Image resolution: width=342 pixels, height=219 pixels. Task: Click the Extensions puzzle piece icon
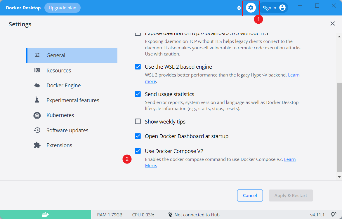pyautogui.click(x=37, y=145)
